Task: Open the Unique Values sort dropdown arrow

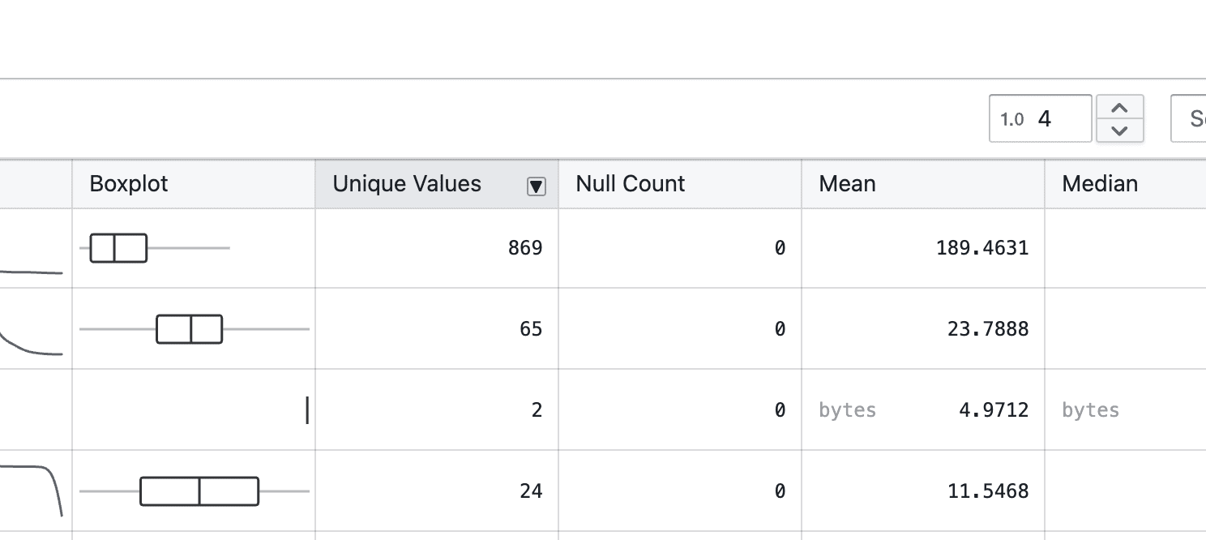Action: click(x=536, y=186)
